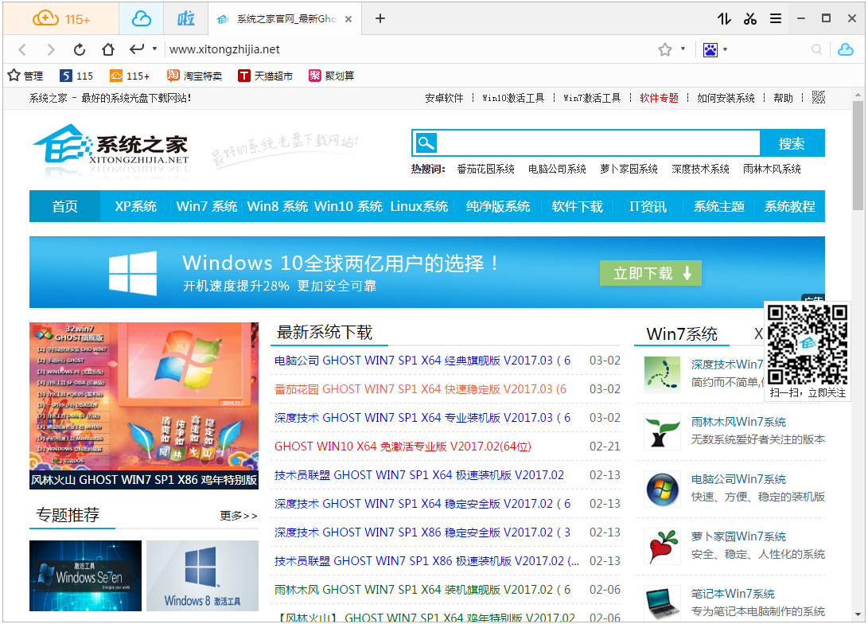The image size is (868, 624).
Task: Open 番茄花园 GHOST WIN7 SP1 X64 link
Action: tap(420, 389)
